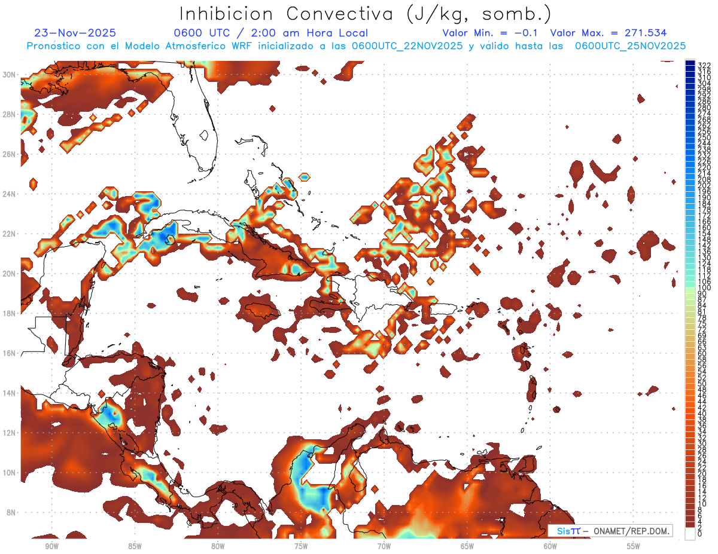Click the '18N' latitude label
Viewport: 718px width, 554px height.
pyautogui.click(x=10, y=313)
